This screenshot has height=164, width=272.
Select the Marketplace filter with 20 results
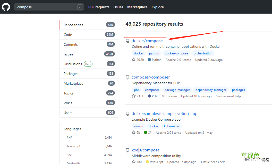[89, 83]
